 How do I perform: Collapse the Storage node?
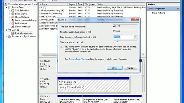pos(6,30)
